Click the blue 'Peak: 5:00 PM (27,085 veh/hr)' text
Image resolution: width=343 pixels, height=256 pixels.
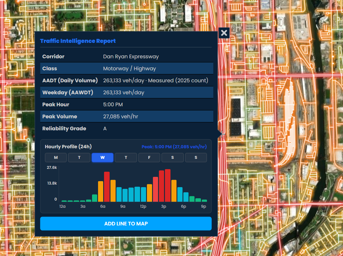click(x=174, y=147)
